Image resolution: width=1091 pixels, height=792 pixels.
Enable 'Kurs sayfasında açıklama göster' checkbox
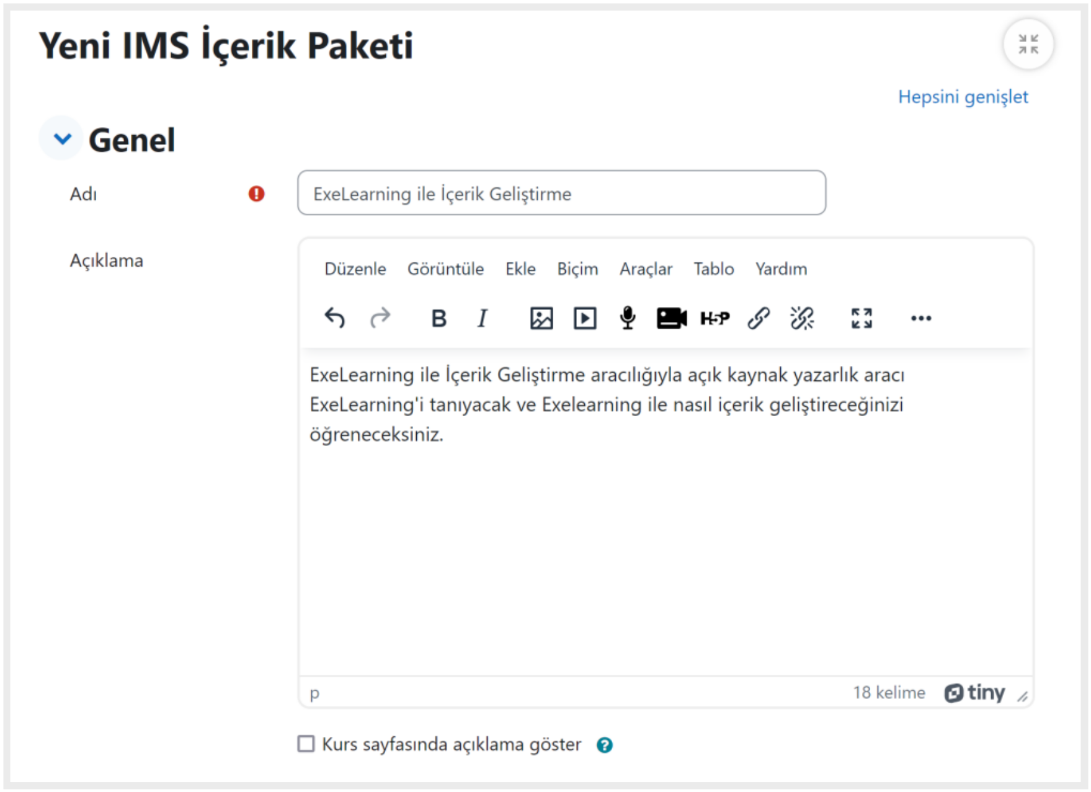coord(306,744)
